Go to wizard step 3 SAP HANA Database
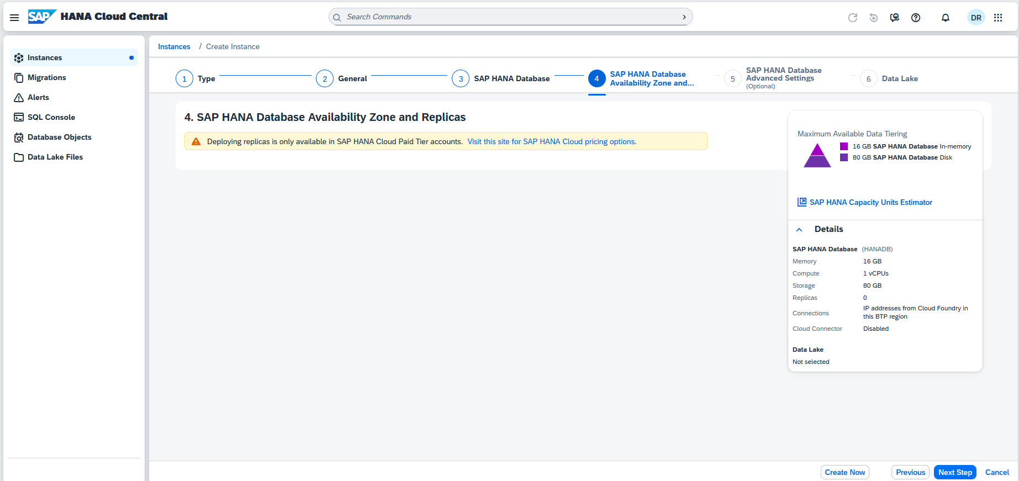The image size is (1019, 481). [501, 78]
